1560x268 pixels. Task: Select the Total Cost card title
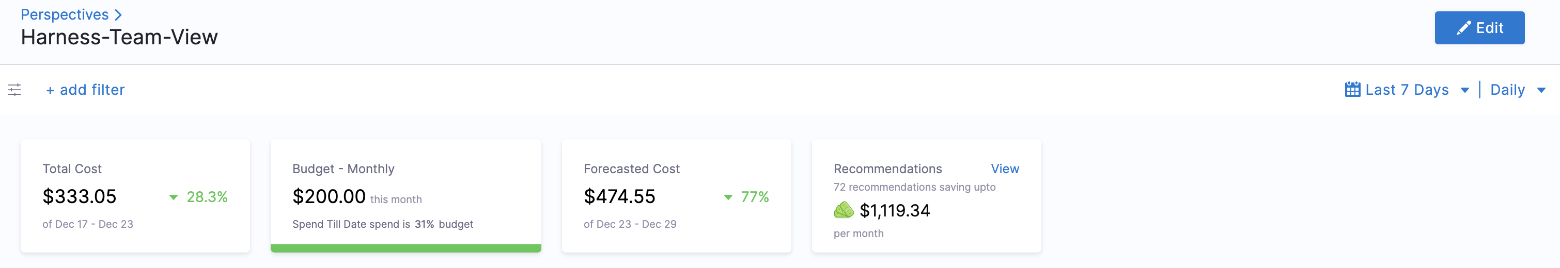(x=72, y=169)
